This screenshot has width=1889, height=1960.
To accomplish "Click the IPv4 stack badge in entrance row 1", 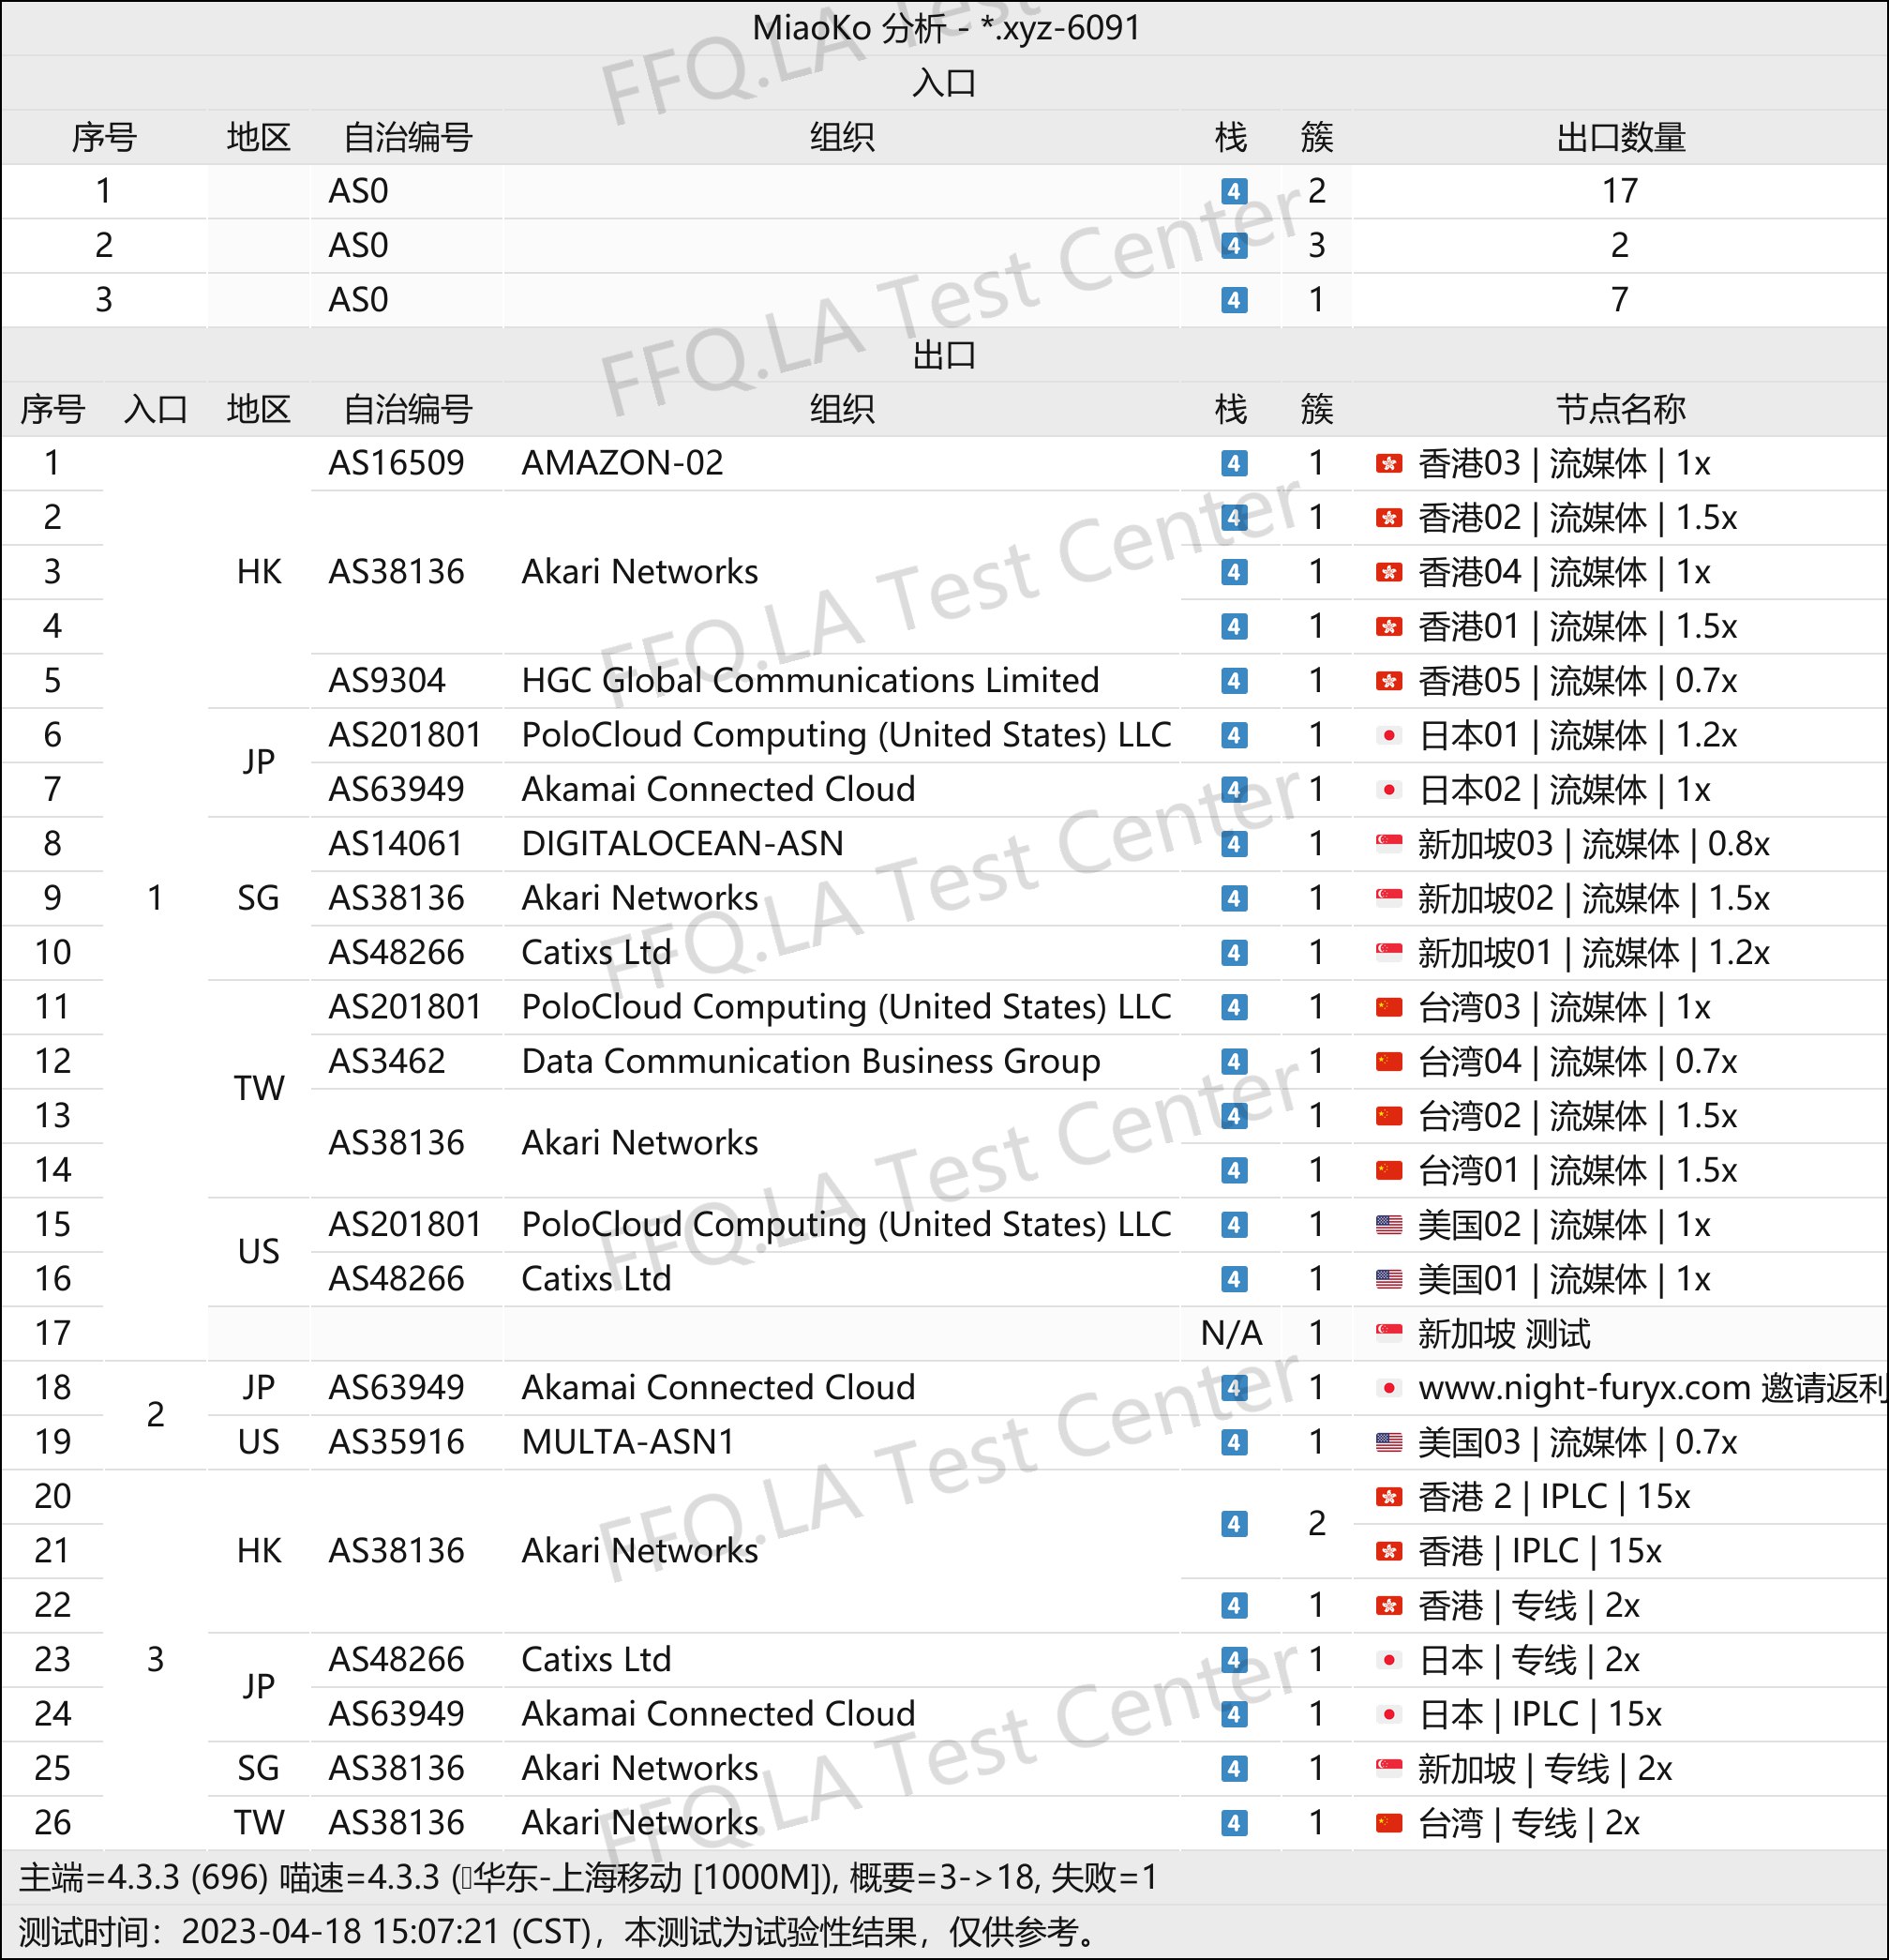I will point(1234,191).
